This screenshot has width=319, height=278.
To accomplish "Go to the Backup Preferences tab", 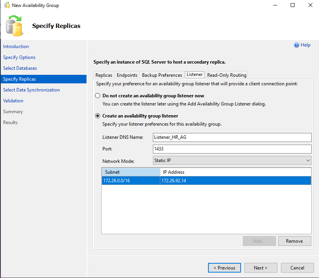I will (162, 75).
